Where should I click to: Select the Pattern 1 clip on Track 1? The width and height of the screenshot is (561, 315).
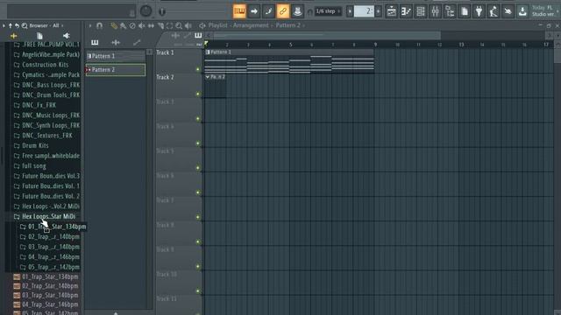coord(289,61)
